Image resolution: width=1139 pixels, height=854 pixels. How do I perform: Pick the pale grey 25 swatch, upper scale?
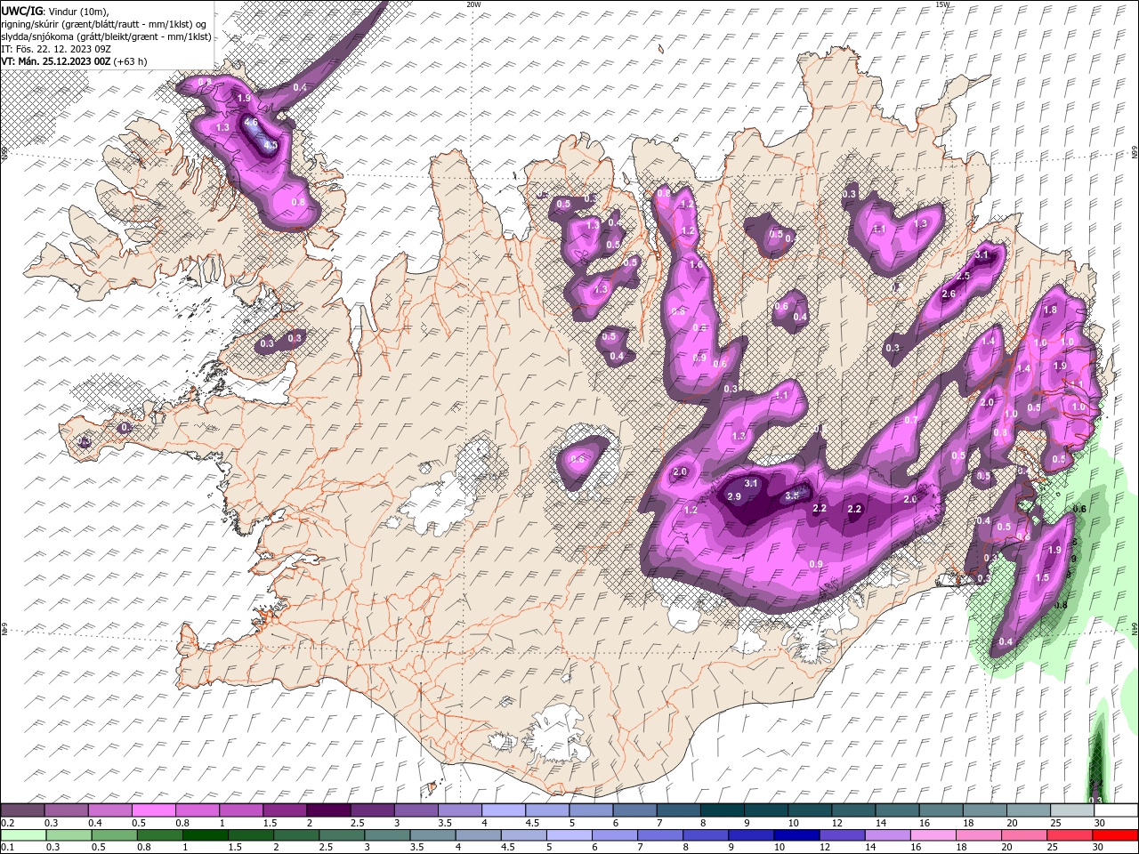click(1072, 810)
